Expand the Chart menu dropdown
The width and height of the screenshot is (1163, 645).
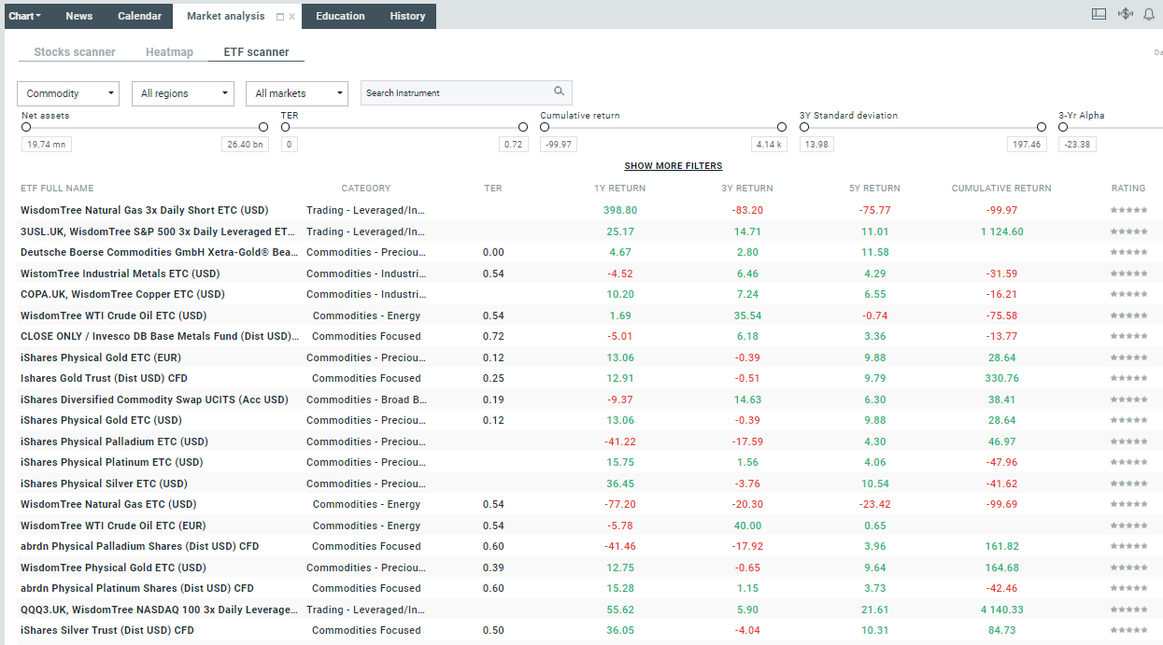25,16
